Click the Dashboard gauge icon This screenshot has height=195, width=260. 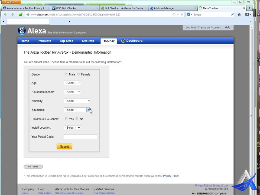(x=123, y=41)
